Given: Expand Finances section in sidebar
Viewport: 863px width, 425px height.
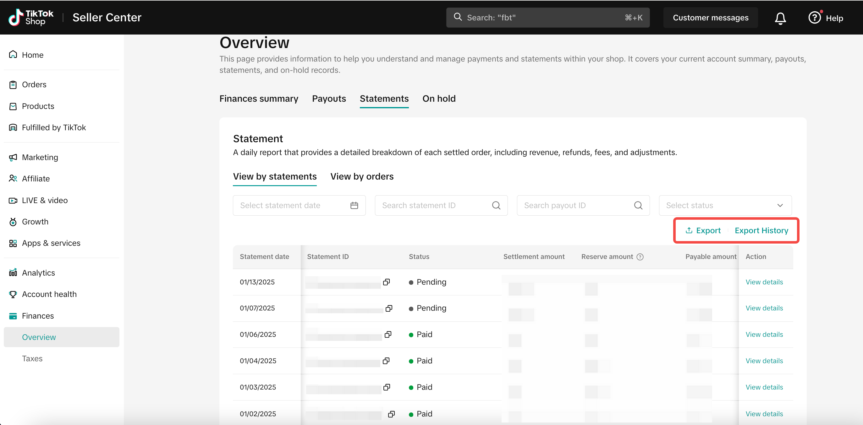Looking at the screenshot, I should 37,315.
